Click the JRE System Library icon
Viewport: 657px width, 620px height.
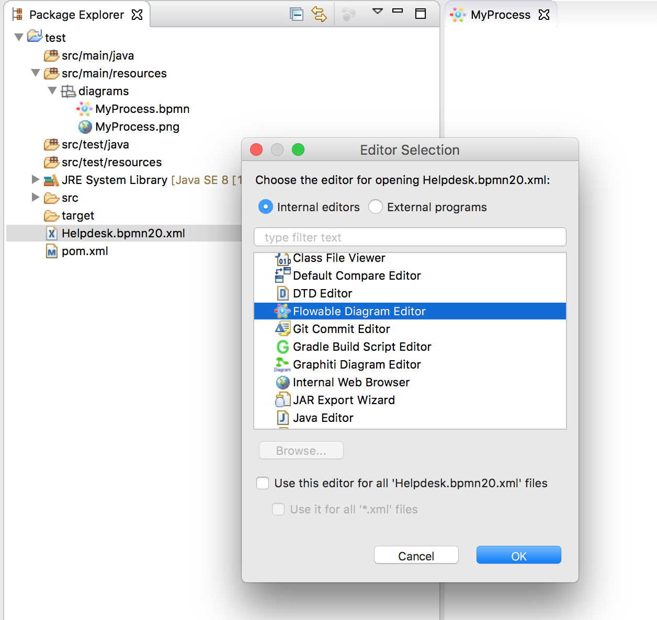(51, 180)
